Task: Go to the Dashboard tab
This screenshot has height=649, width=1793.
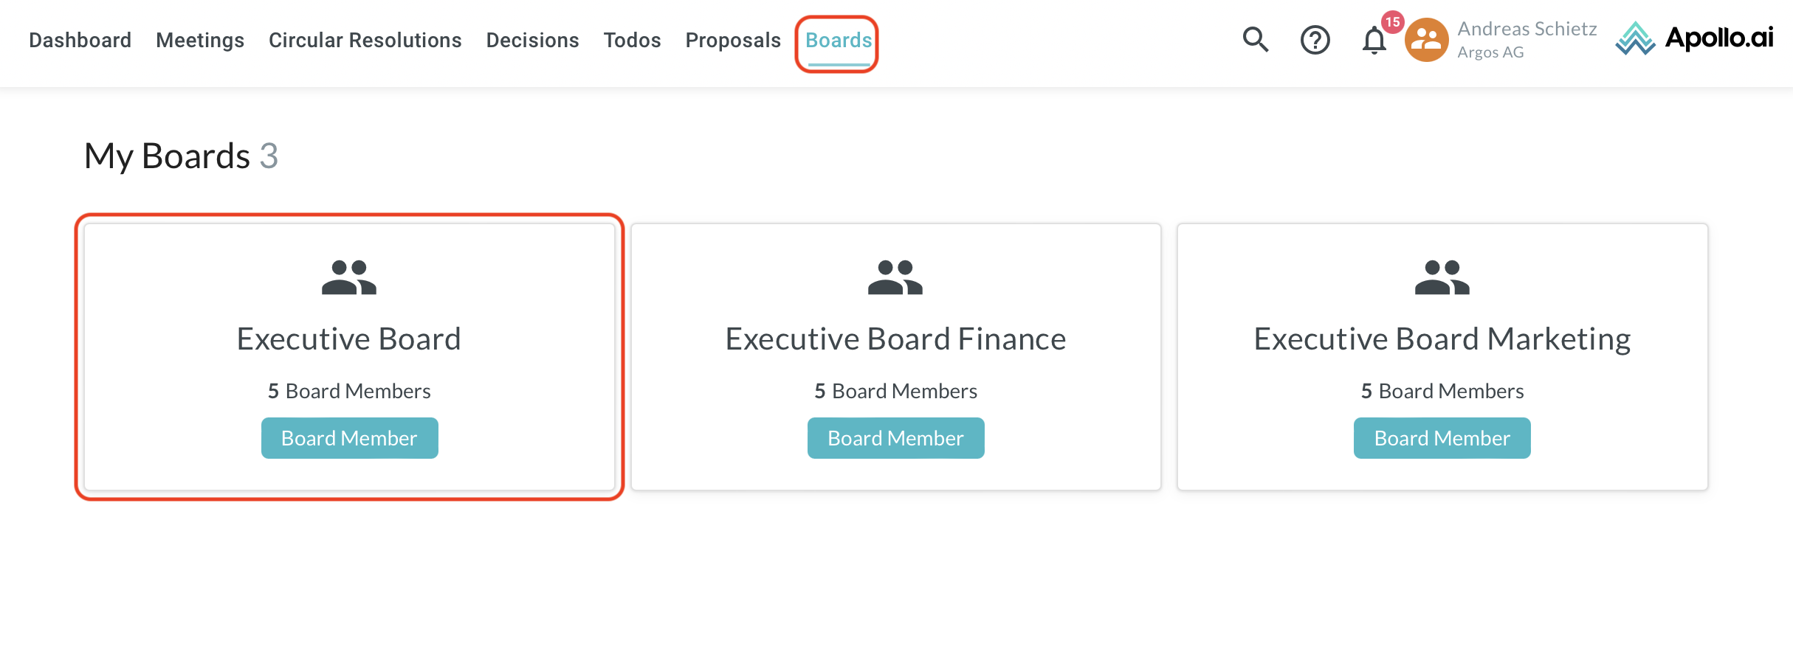Action: tap(80, 40)
